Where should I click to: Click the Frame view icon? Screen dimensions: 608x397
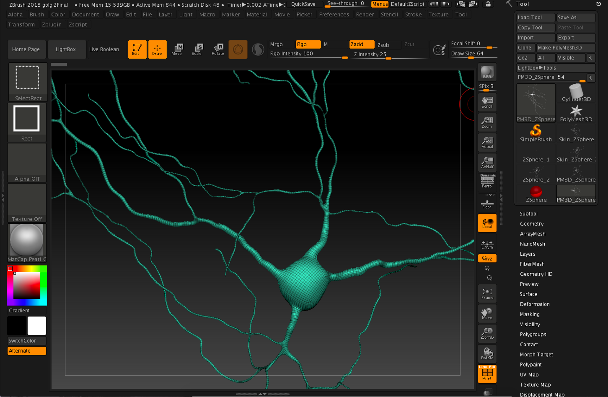tap(487, 293)
